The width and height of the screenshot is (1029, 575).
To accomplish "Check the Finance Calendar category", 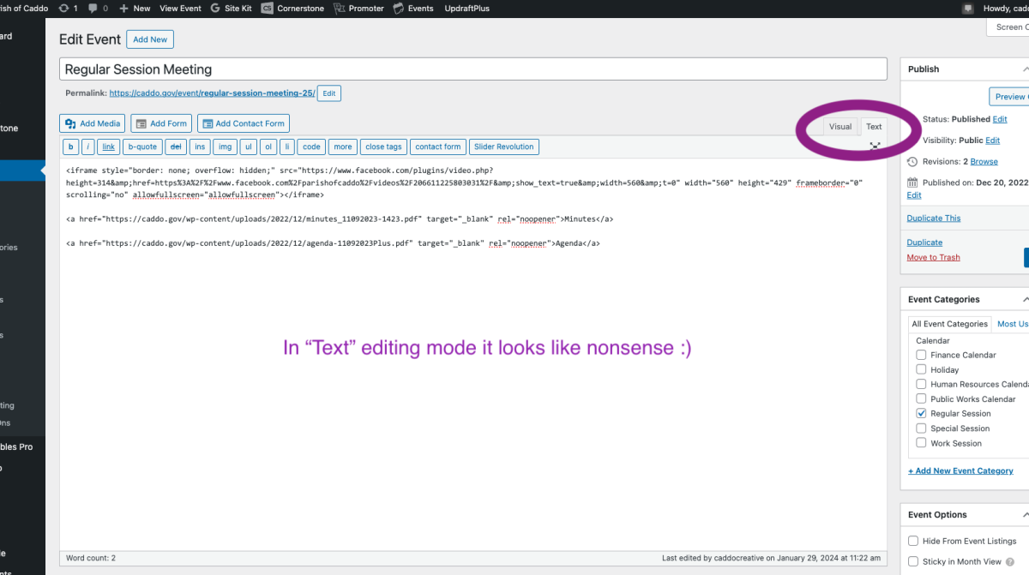I will click(921, 355).
